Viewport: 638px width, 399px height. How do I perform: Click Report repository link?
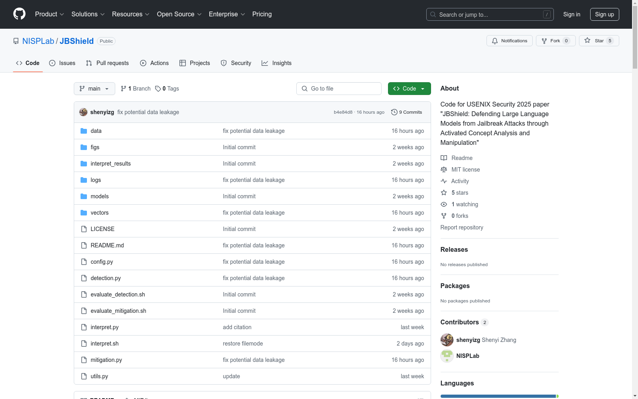(x=462, y=227)
